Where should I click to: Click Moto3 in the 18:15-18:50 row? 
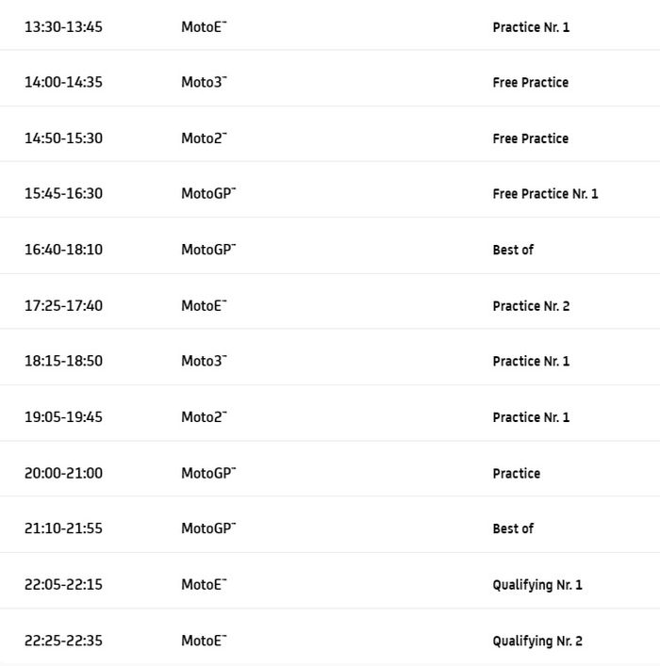click(x=204, y=362)
